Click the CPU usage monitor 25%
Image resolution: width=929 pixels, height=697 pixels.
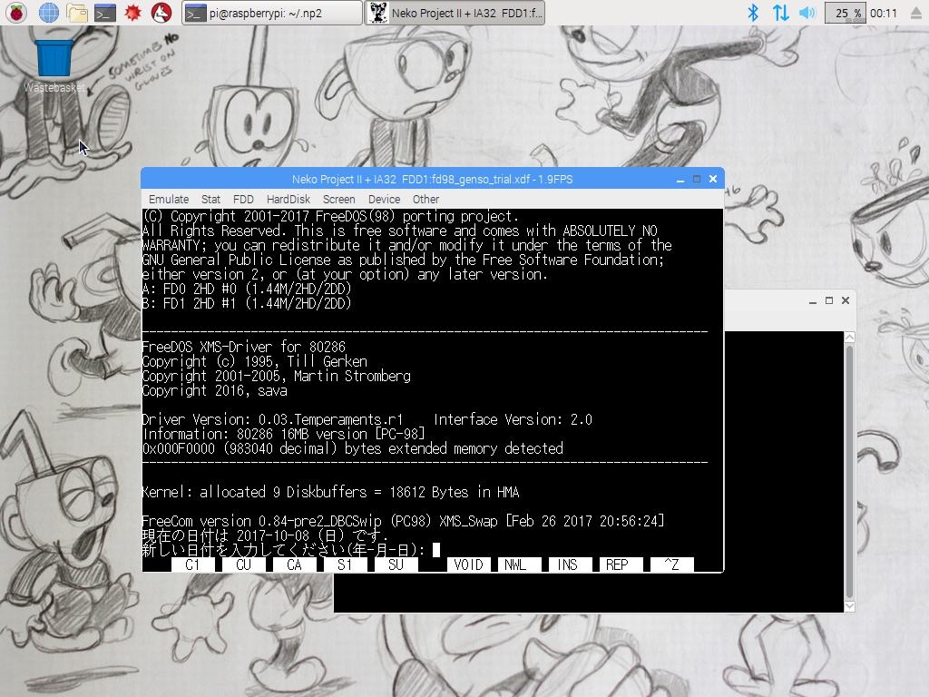click(x=846, y=13)
